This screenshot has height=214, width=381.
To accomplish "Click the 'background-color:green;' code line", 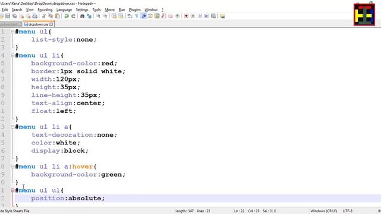I will 78,174.
